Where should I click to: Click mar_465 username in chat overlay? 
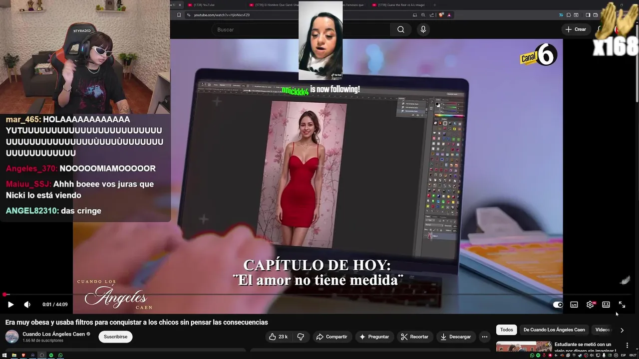click(23, 120)
